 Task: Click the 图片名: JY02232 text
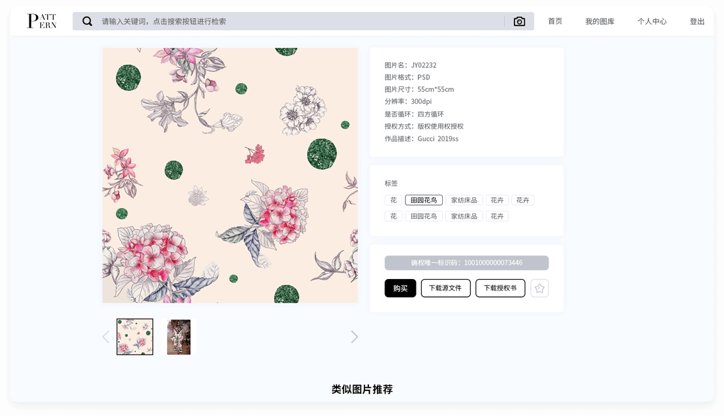[411, 65]
